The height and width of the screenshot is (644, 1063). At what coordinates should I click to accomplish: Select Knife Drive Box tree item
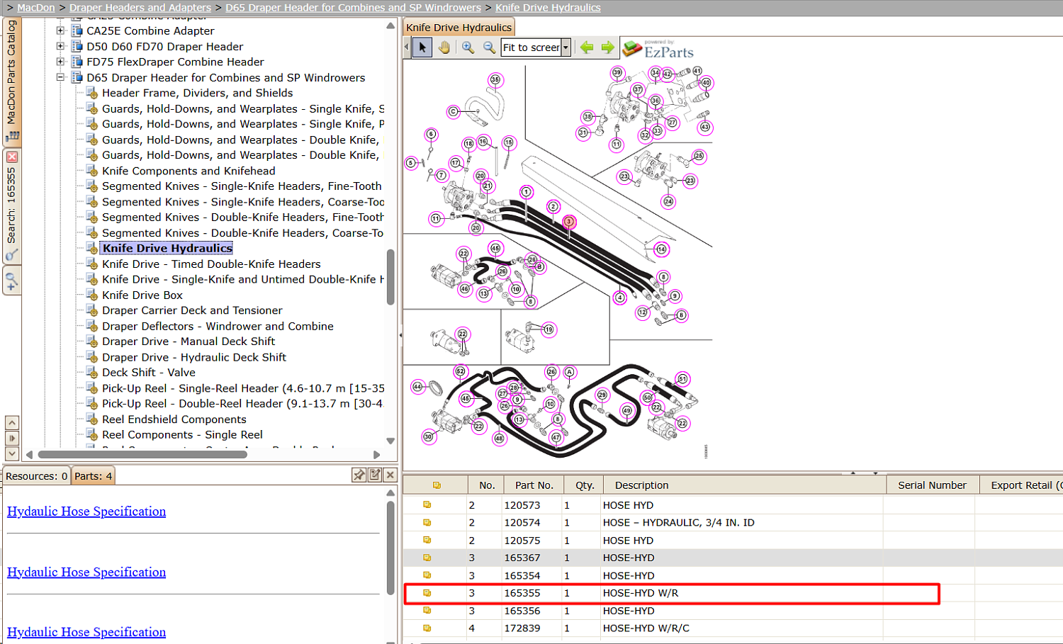tap(142, 295)
